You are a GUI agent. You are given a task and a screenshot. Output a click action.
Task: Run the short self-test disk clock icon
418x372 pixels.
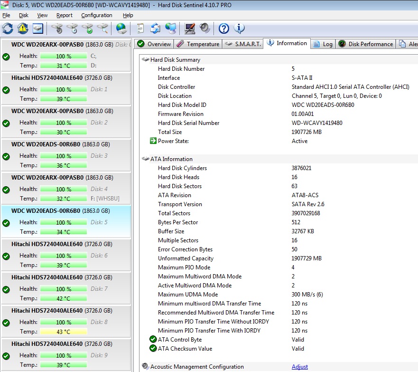(72, 29)
